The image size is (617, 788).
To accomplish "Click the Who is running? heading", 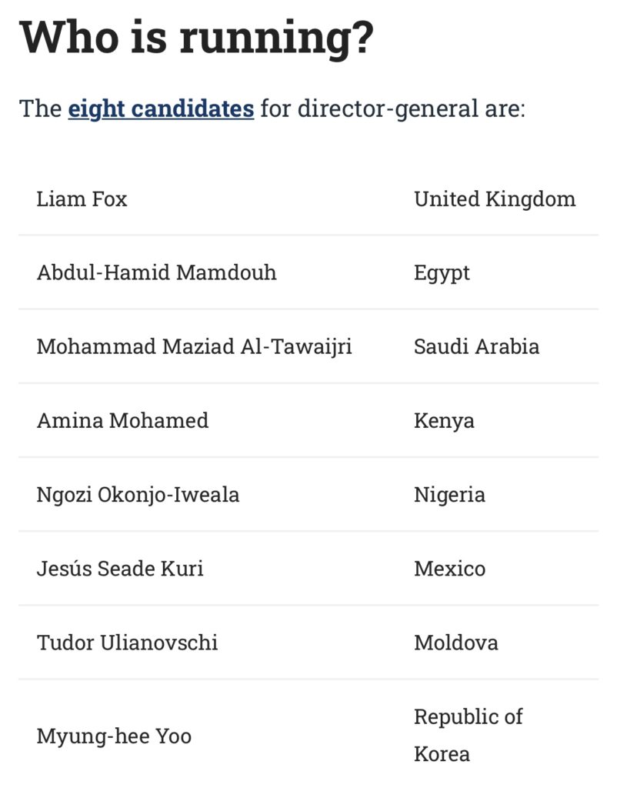I will click(196, 38).
